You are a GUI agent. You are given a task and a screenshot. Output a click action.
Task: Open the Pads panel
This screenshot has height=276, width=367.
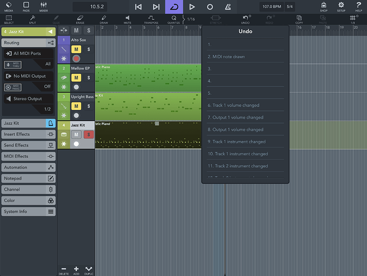point(26,7)
